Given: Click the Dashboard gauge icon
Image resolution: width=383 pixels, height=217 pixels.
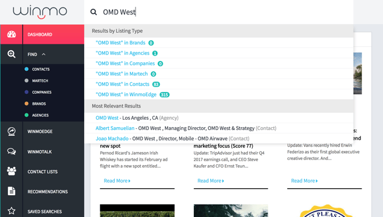Looking at the screenshot, I should click(x=12, y=35).
